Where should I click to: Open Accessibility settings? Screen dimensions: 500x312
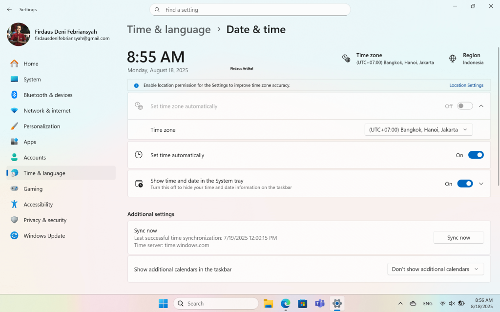click(x=38, y=205)
